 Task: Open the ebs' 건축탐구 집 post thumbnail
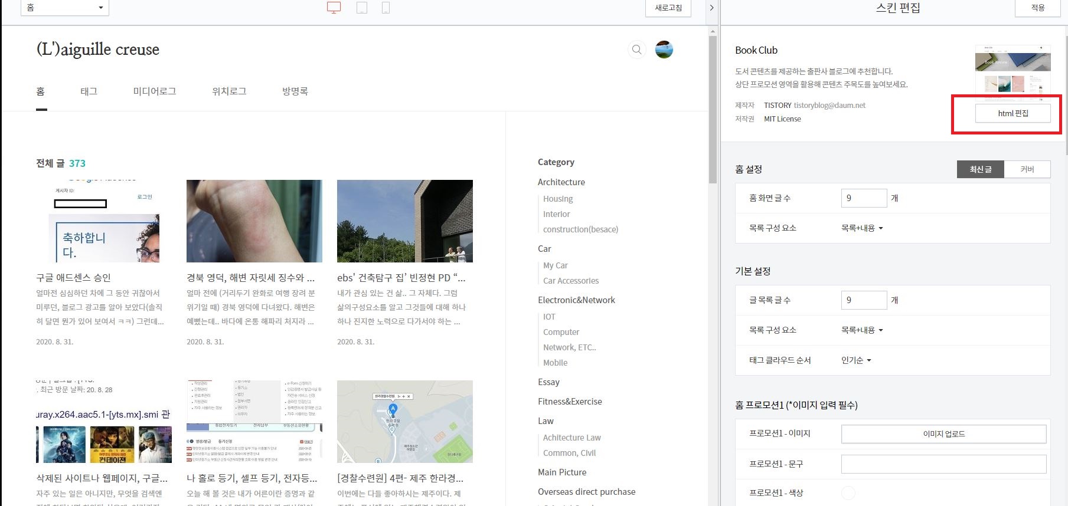[x=405, y=221]
